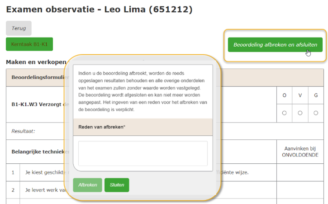The width and height of the screenshot is (328, 204).
Task: Select the O radio button for B1-K1.W3
Action: (284, 113)
